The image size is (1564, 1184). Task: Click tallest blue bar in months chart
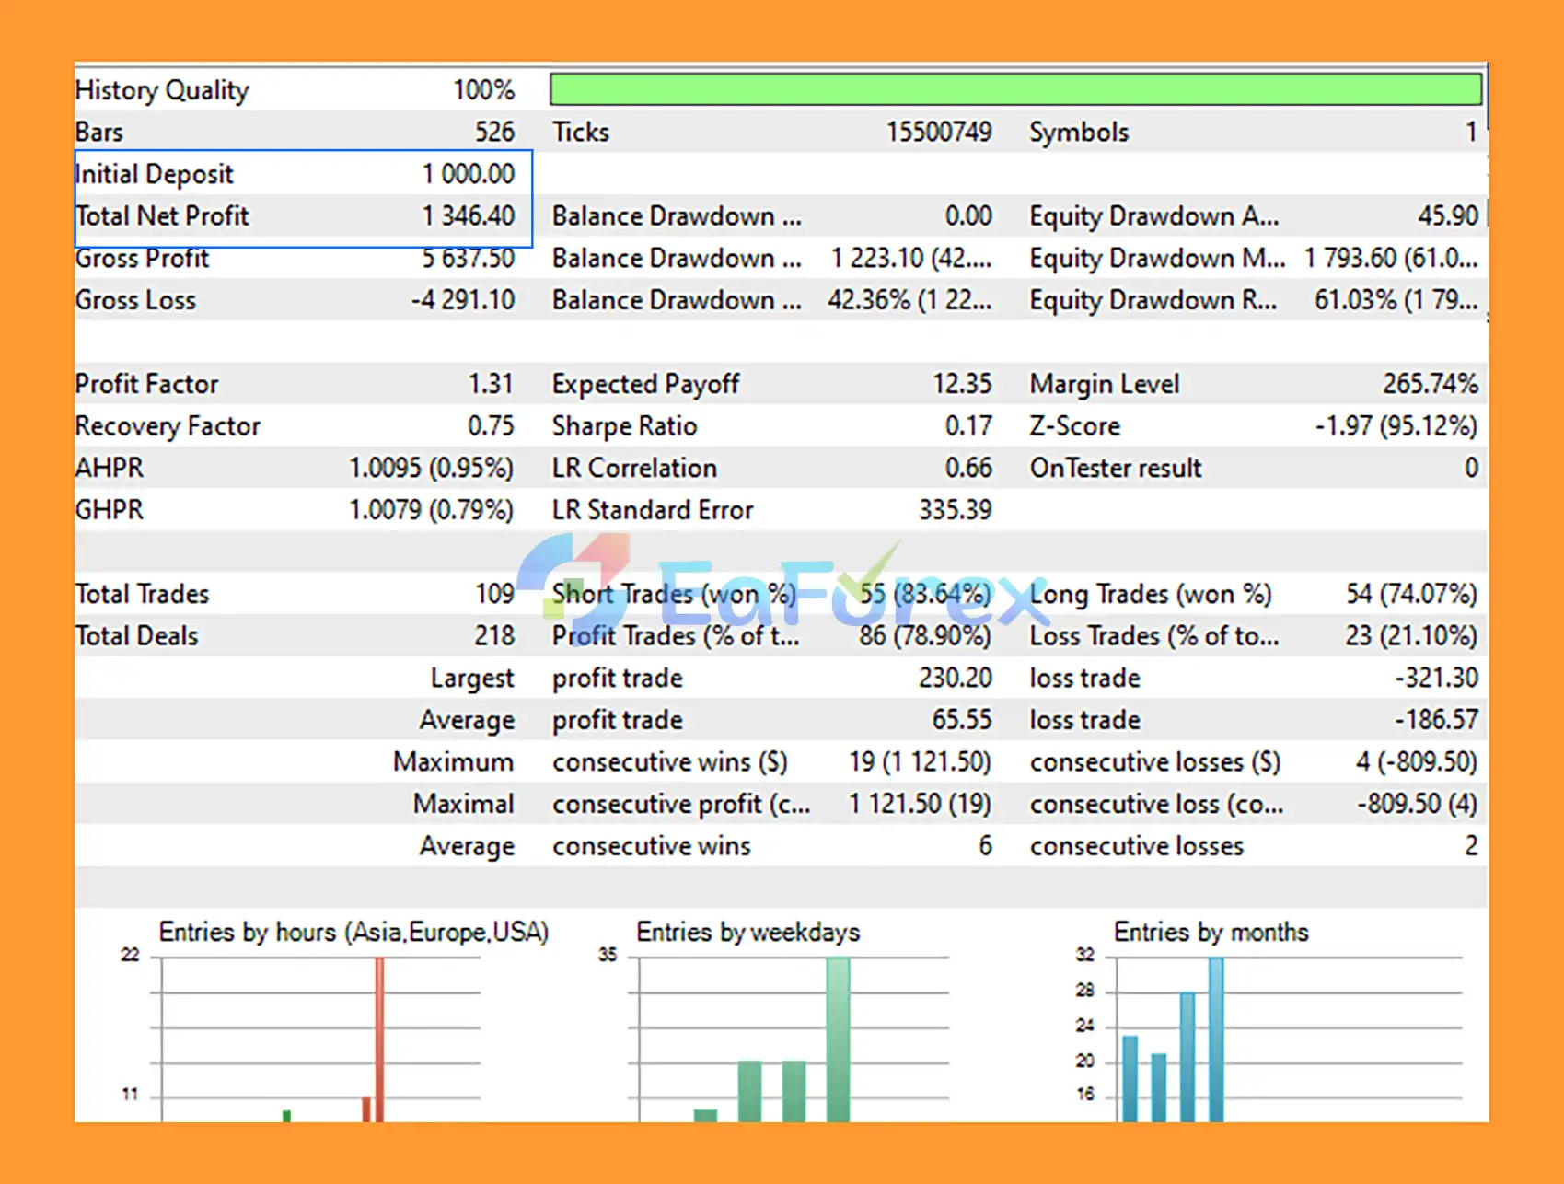(1216, 1039)
